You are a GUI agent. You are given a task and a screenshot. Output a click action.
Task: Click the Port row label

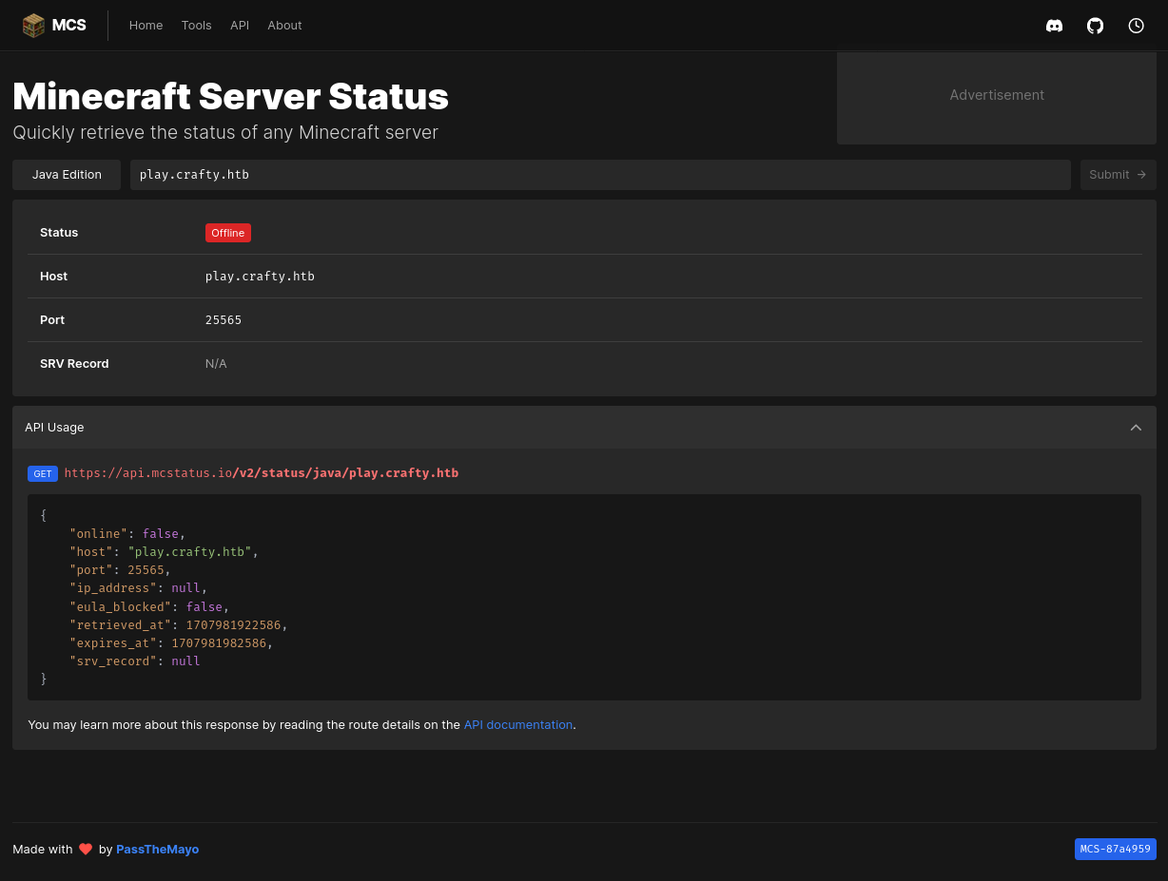(x=52, y=320)
